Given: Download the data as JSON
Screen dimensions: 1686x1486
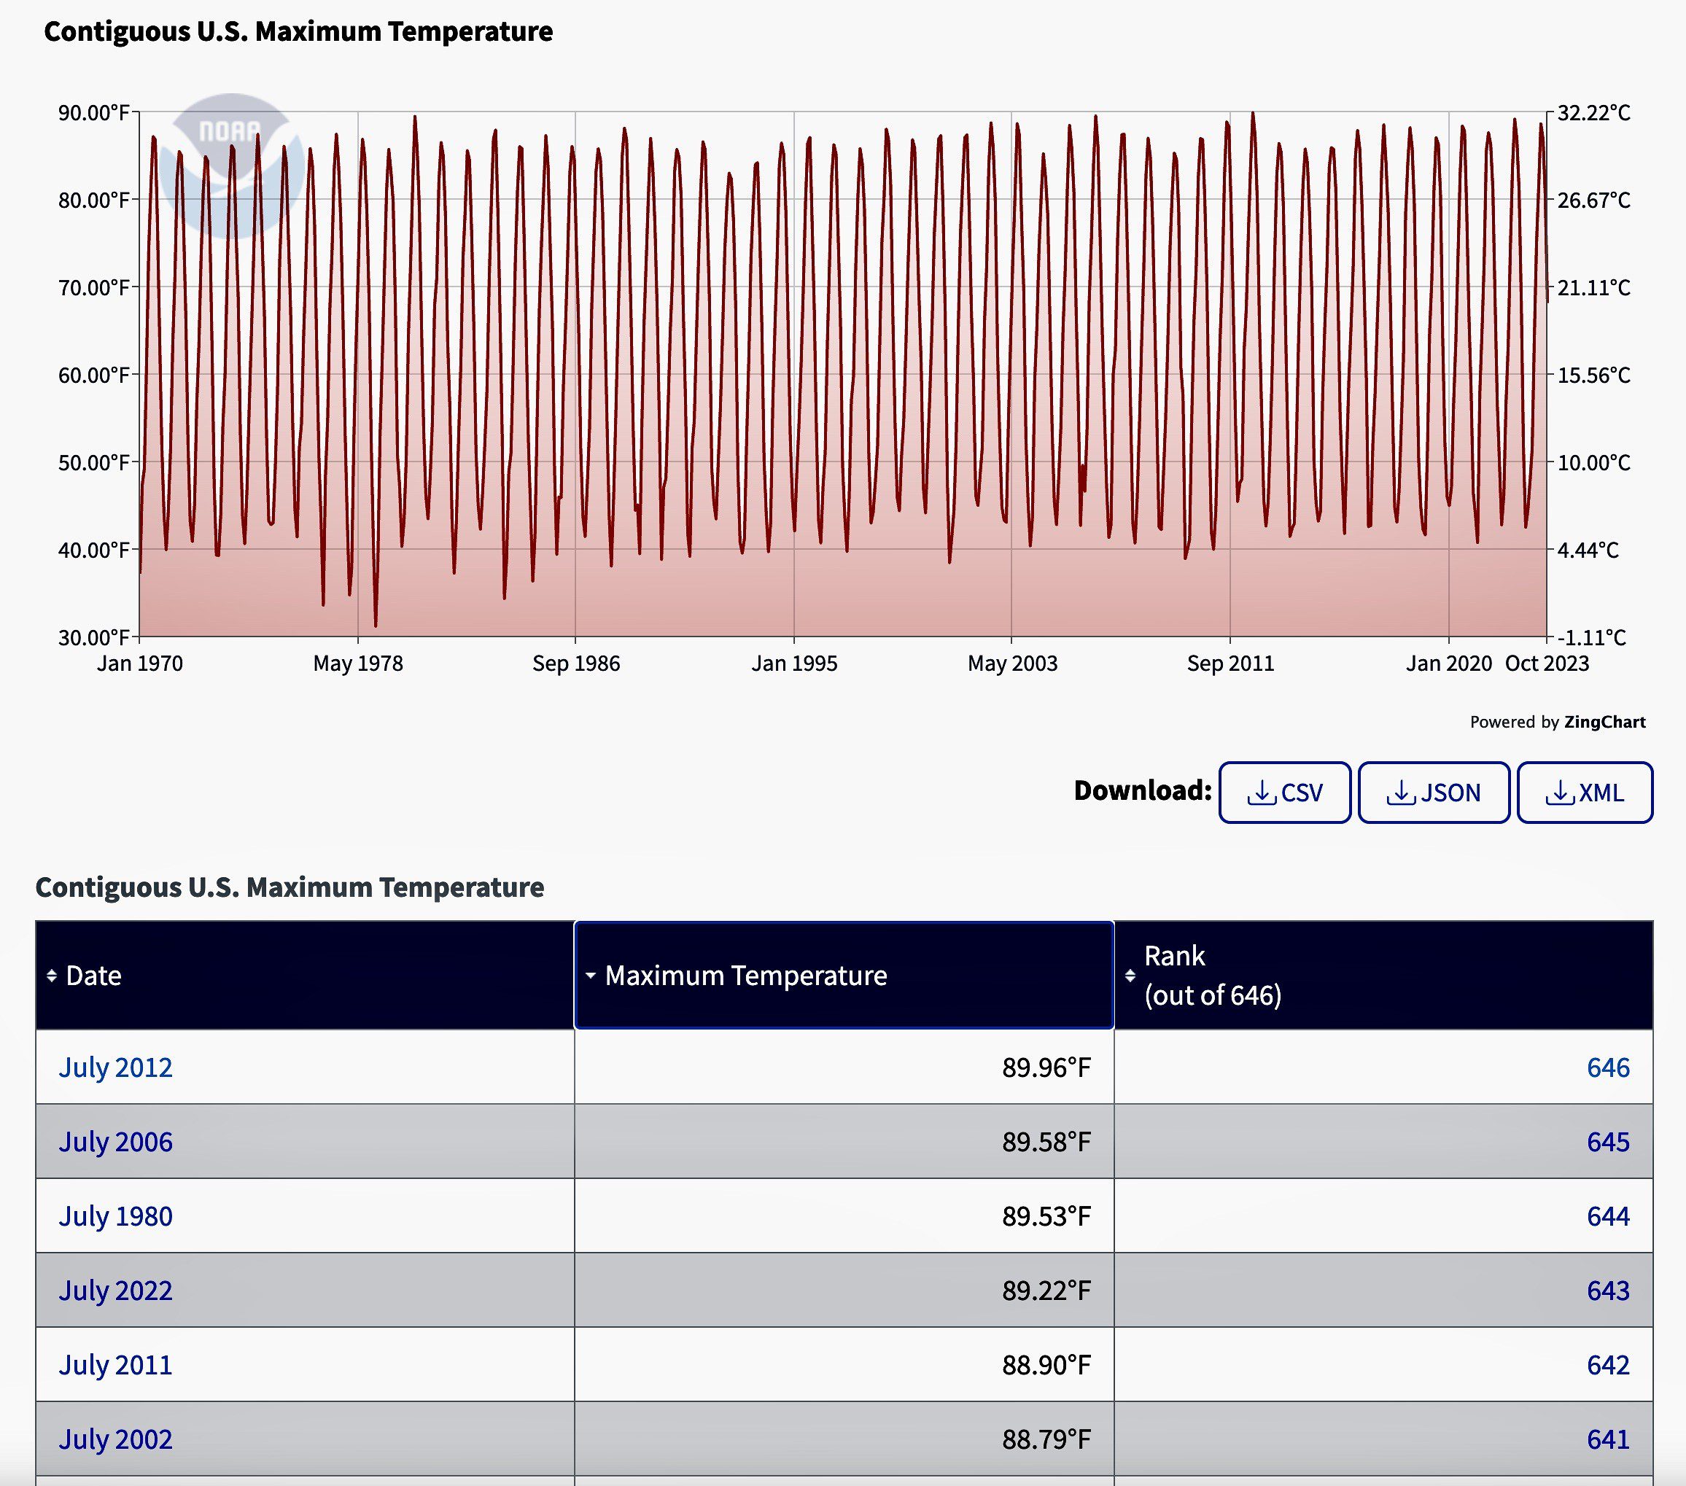Looking at the screenshot, I should click(x=1434, y=793).
